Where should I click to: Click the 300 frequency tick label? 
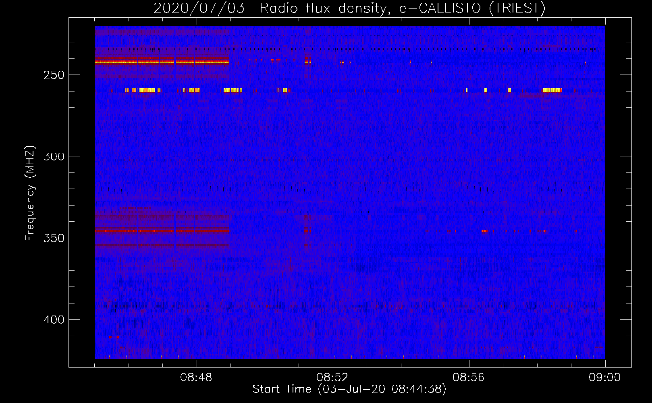pos(54,156)
